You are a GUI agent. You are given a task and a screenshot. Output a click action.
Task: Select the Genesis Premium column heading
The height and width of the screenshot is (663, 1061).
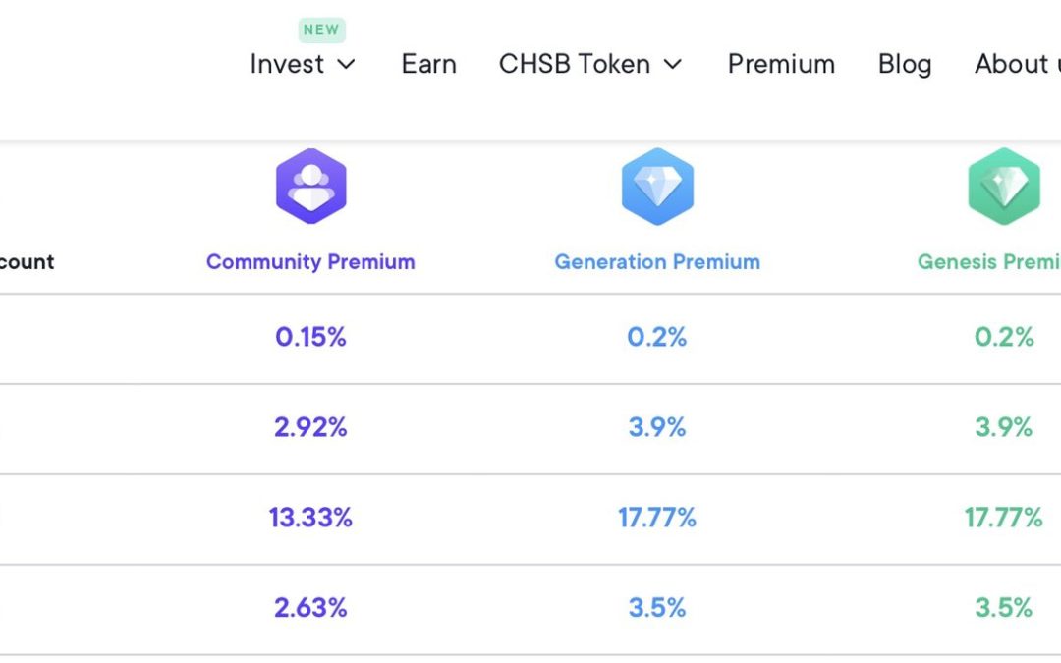[x=989, y=262]
